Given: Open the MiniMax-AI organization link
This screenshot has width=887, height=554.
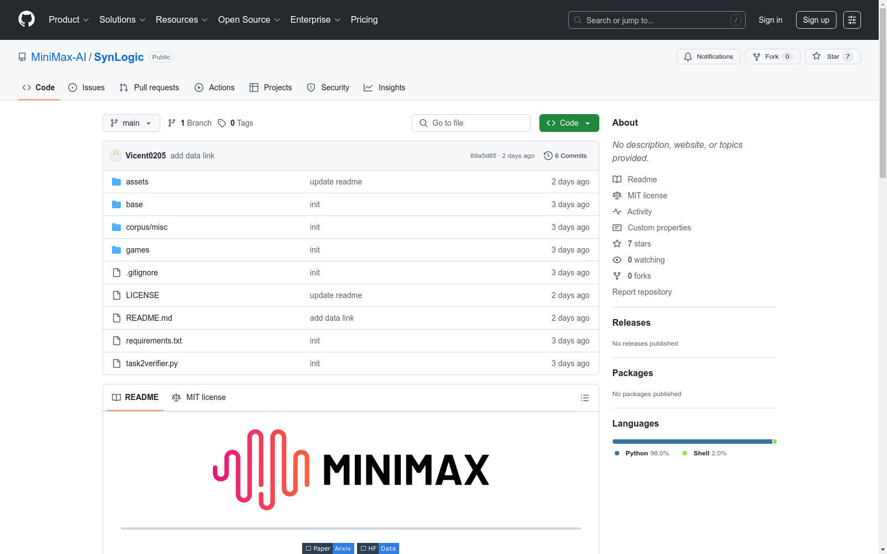Looking at the screenshot, I should pos(59,57).
